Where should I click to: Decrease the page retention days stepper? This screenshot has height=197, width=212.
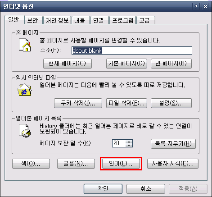[129, 145]
